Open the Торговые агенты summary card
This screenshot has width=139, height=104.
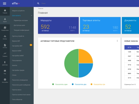pyautogui.click(x=100, y=25)
